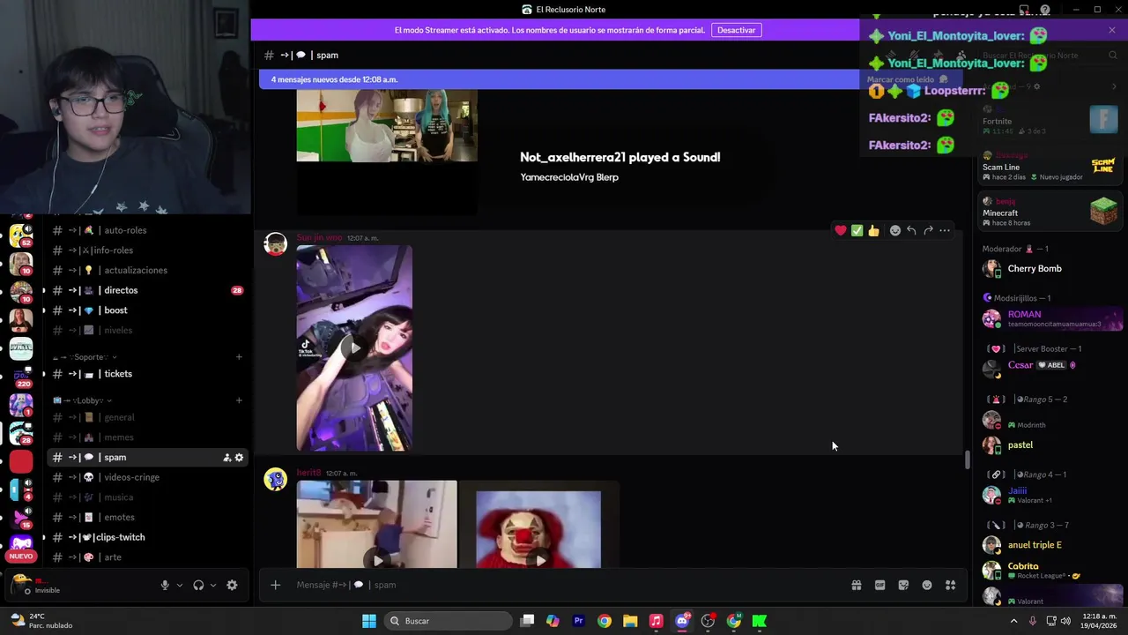Toggle microphone mute in user panel
The image size is (1128, 635).
click(165, 585)
